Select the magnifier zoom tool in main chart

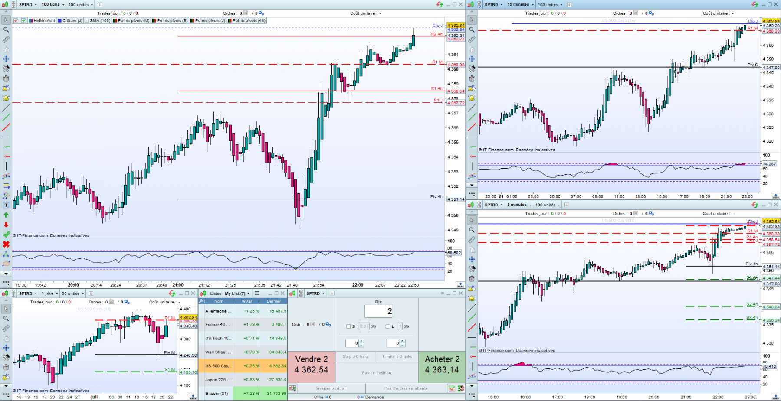(x=6, y=29)
